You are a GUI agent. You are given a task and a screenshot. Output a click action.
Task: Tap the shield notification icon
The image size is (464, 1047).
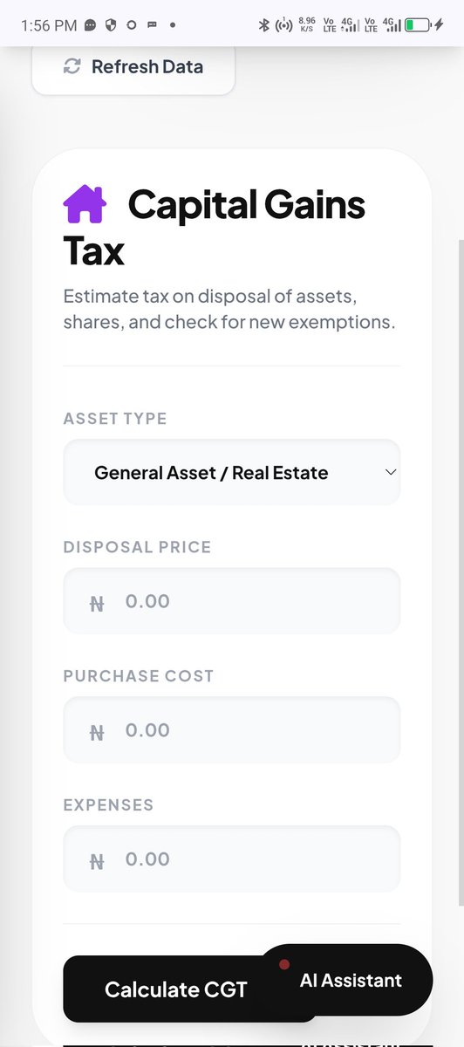click(112, 25)
